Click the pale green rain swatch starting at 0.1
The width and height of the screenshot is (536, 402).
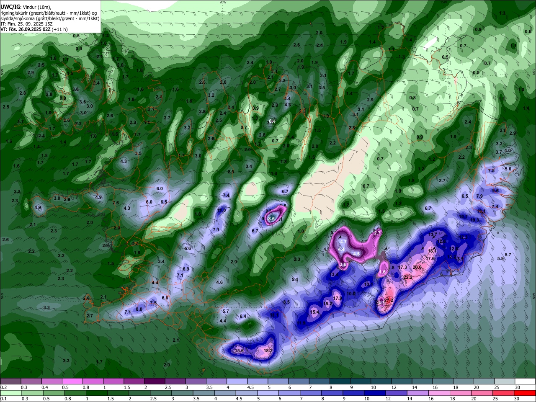click(10, 393)
